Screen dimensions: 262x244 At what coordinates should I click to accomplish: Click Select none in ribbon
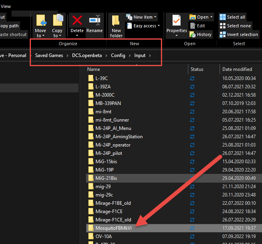click(x=235, y=26)
